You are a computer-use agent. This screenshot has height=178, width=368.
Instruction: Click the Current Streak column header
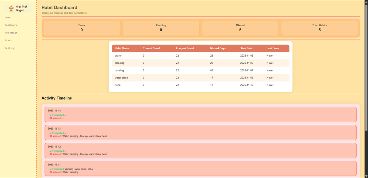click(x=151, y=48)
